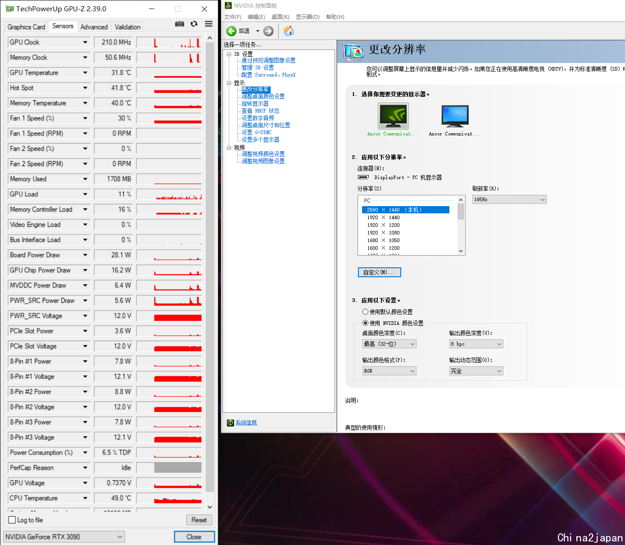Click the Reset button in GPU-Z
This screenshot has height=545, width=625.
(199, 520)
